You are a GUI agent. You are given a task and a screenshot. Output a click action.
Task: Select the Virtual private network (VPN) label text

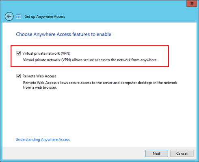pos(46,53)
